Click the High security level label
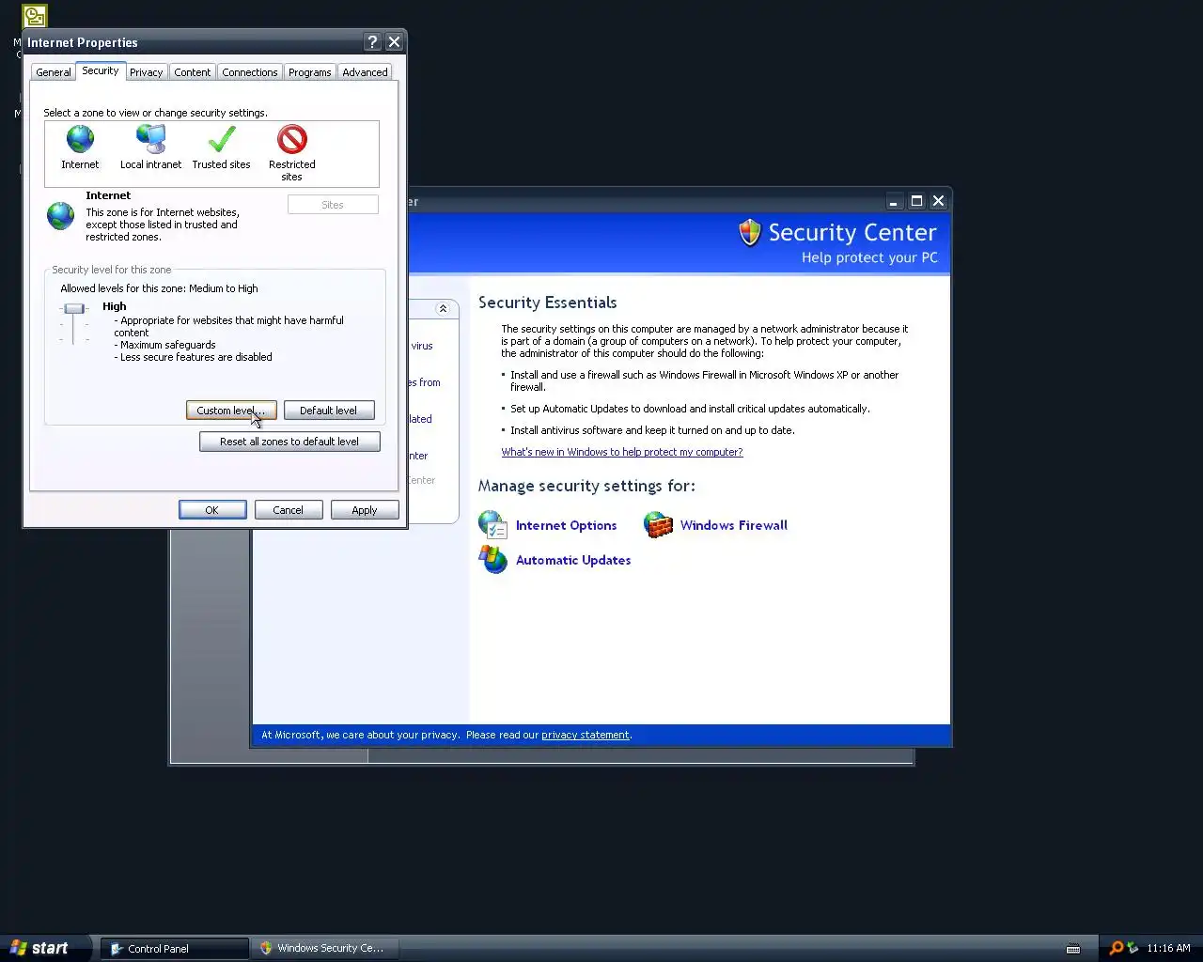 pyautogui.click(x=115, y=306)
